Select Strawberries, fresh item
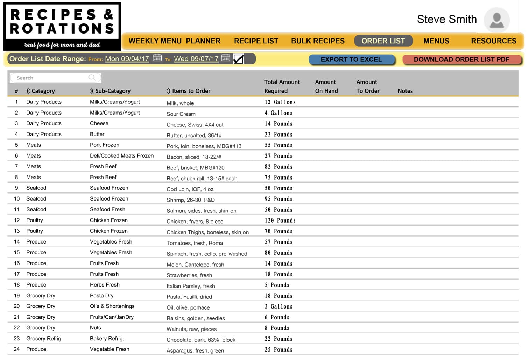This screenshot has height=355, width=529. tap(189, 275)
